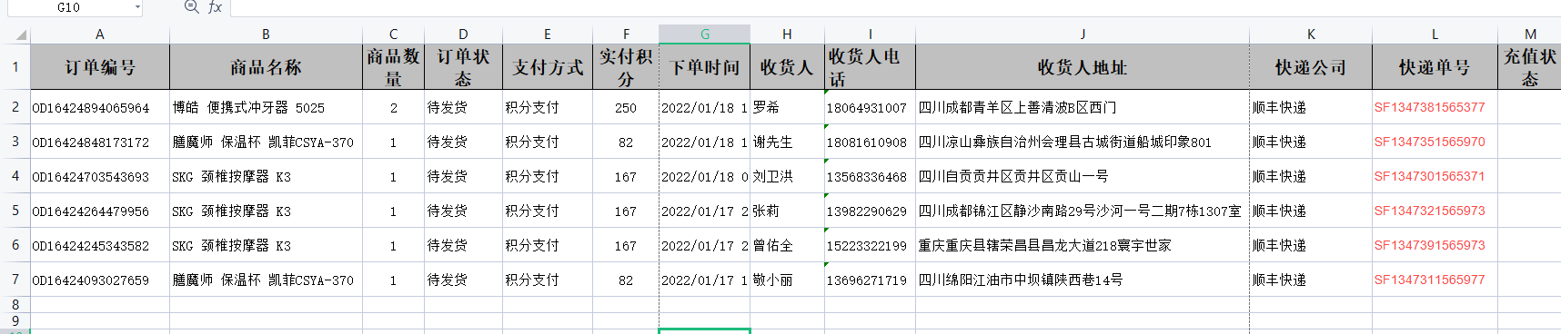This screenshot has height=334, width=1561.
Task: Click header cell 实付积分
Action: coord(626,67)
